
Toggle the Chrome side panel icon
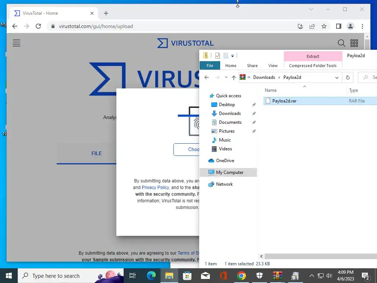(339, 26)
